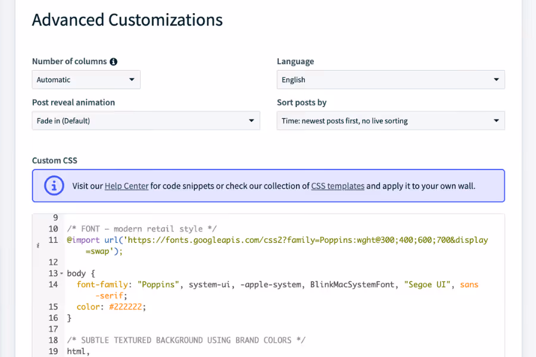
Task: Open the Language dropdown set to English
Action: pyautogui.click(x=391, y=80)
